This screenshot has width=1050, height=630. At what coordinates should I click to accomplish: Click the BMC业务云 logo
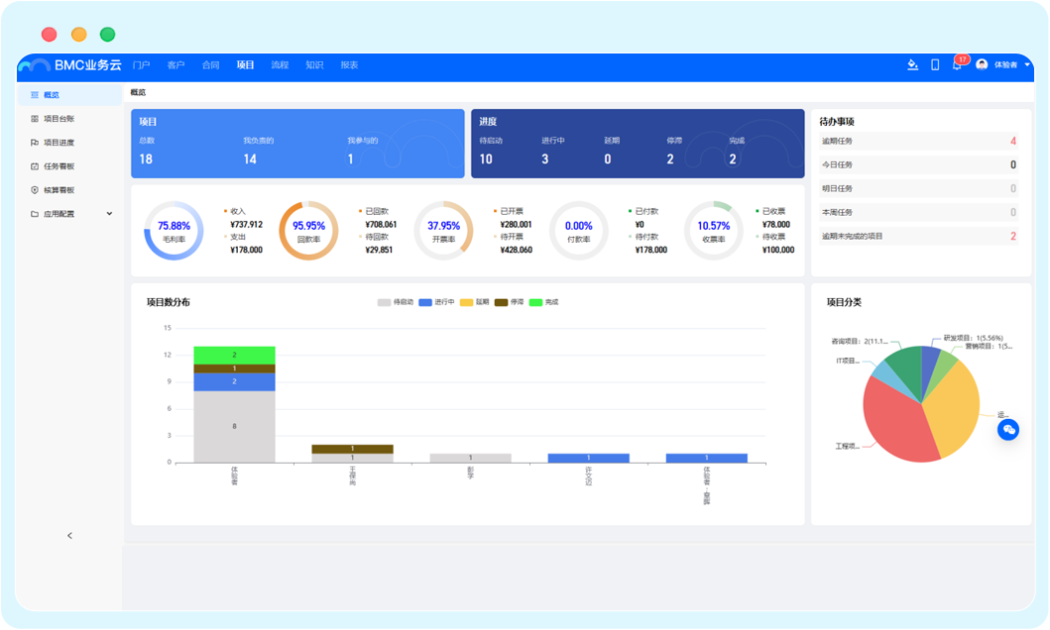pyautogui.click(x=69, y=65)
